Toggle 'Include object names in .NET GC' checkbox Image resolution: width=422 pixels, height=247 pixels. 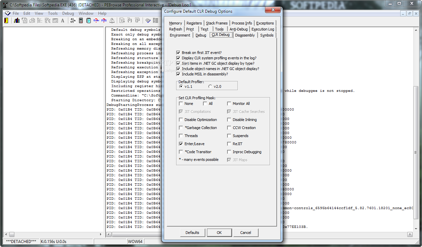coord(178,69)
